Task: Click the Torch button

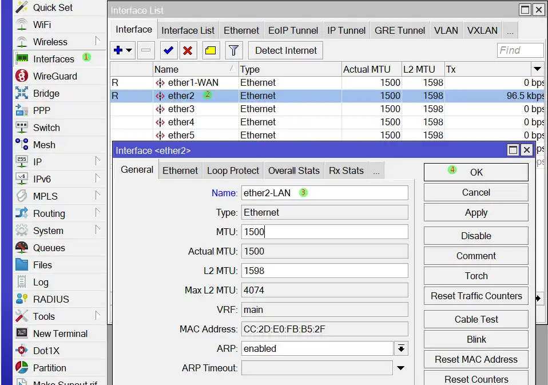Action: (476, 276)
